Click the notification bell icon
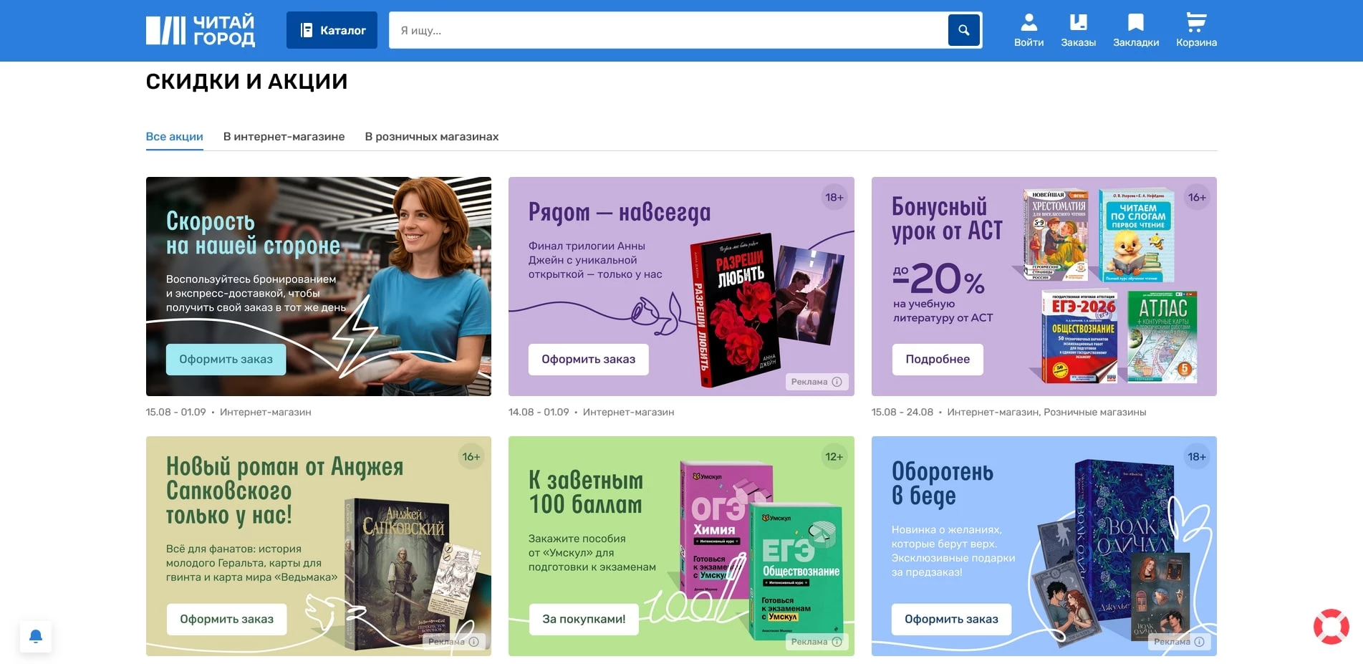This screenshot has height=664, width=1363. tap(36, 636)
